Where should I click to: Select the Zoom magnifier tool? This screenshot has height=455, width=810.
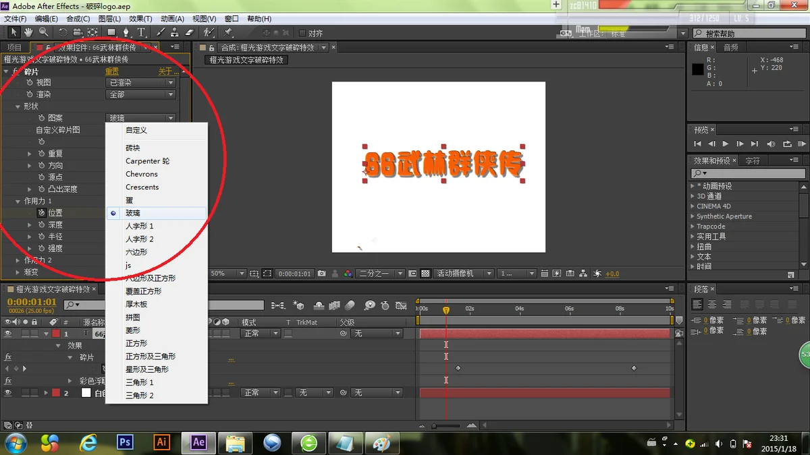click(43, 32)
